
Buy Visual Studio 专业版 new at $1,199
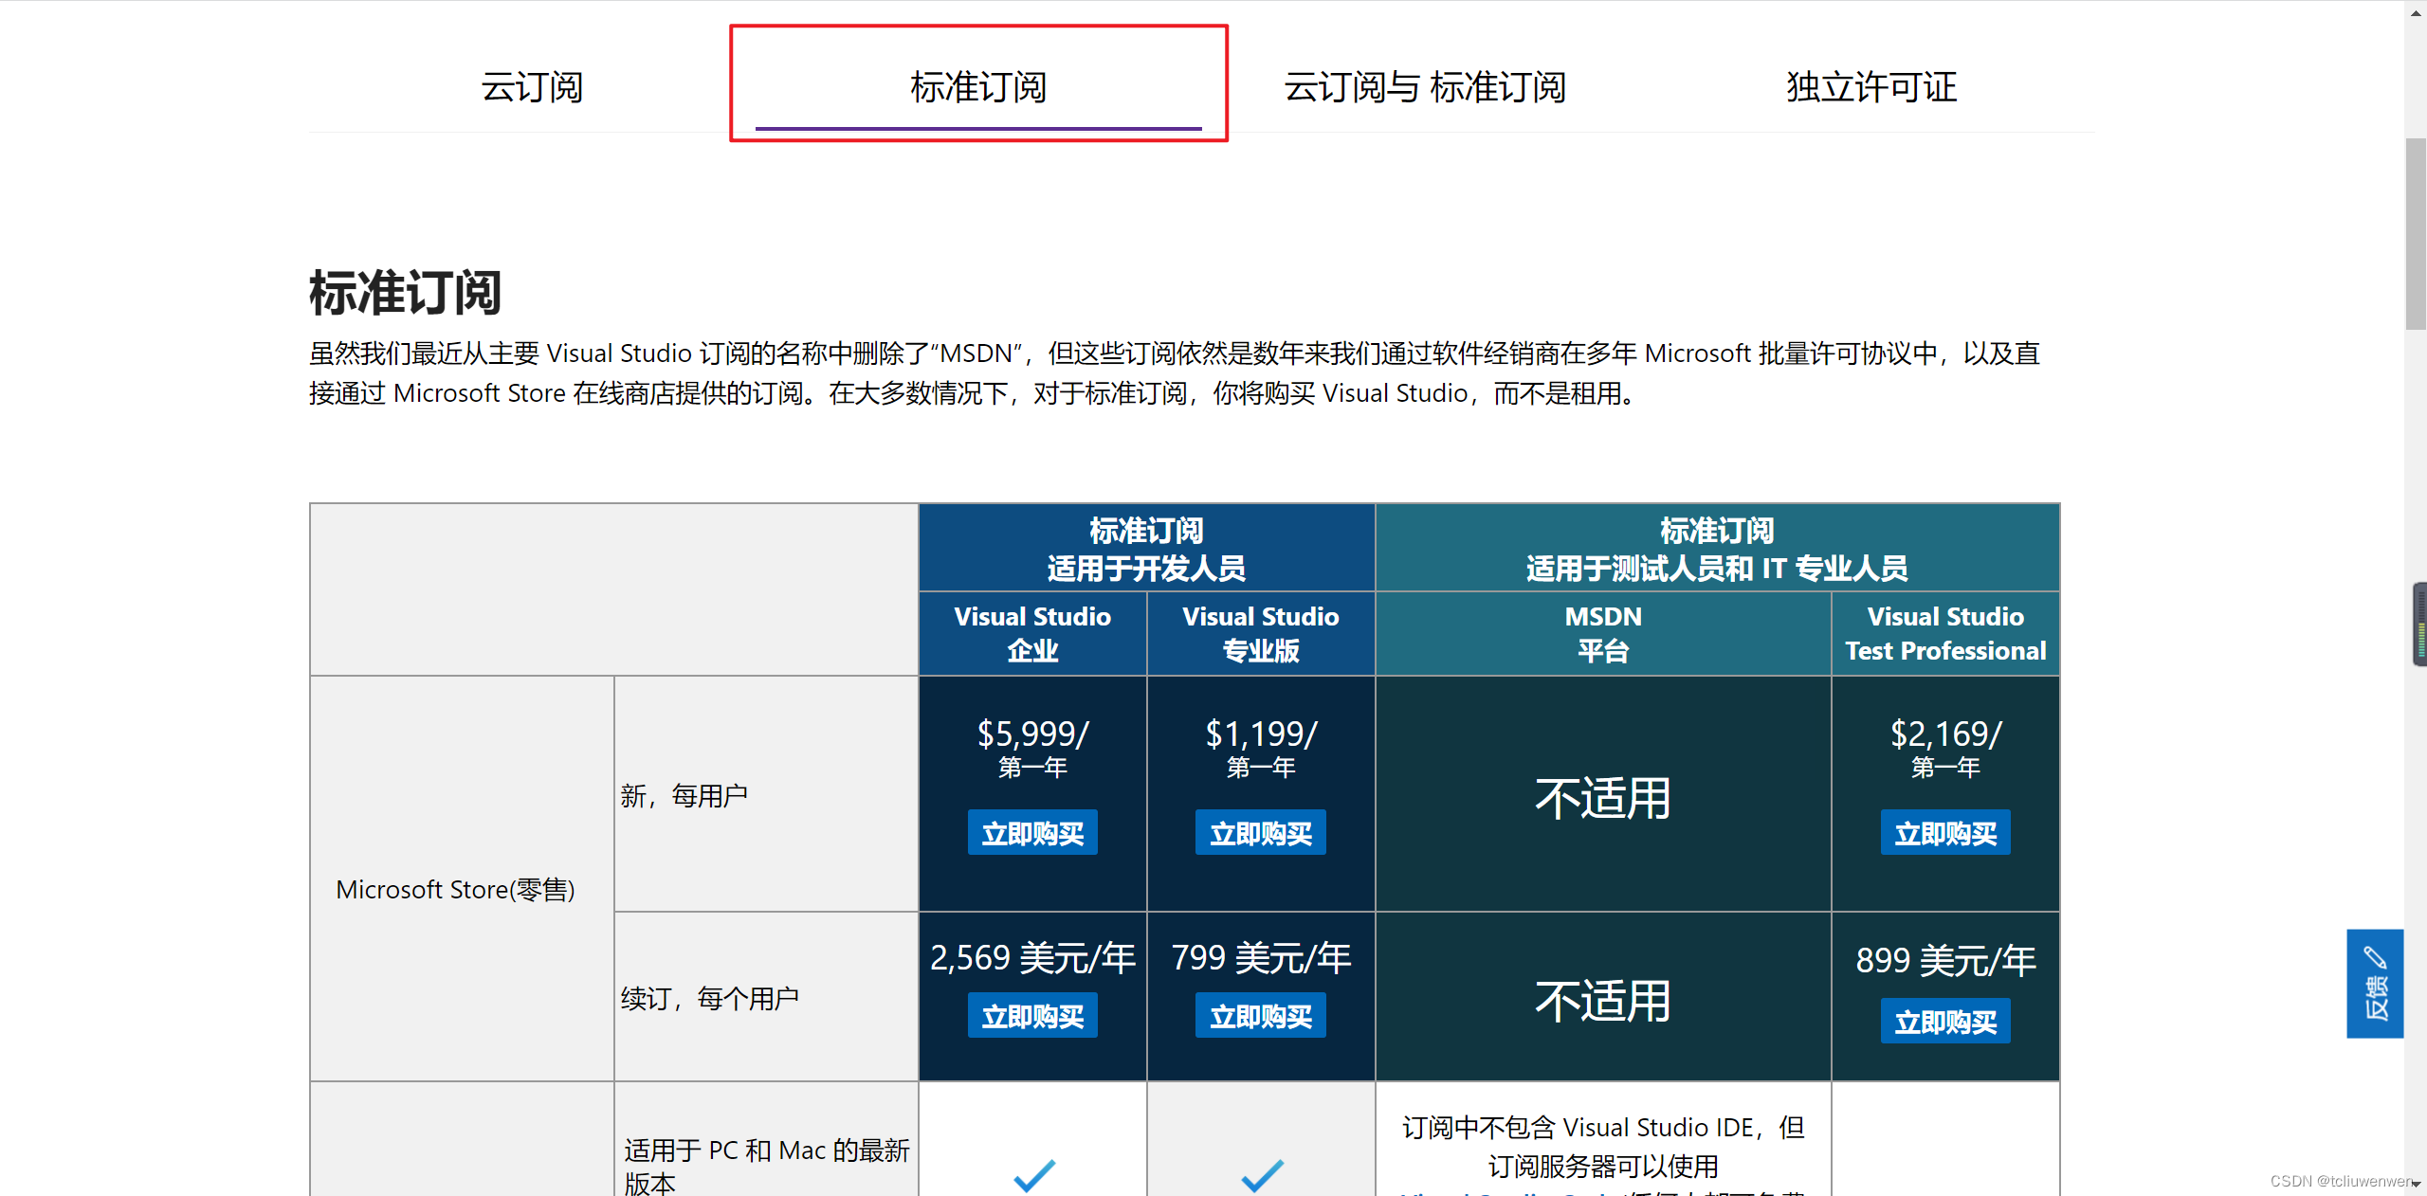tap(1261, 833)
